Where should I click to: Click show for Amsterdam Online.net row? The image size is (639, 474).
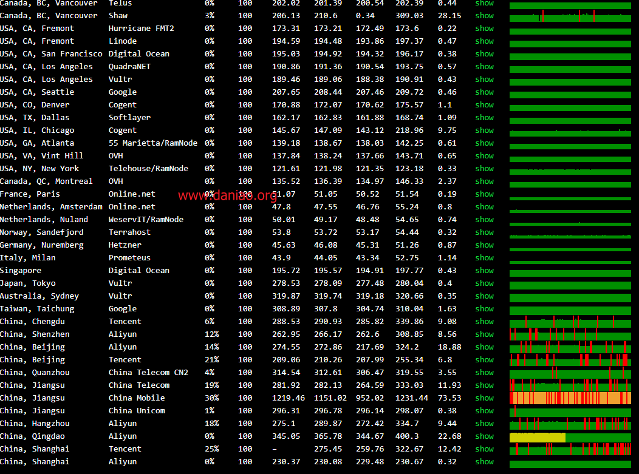point(484,206)
